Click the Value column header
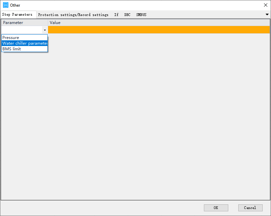Image resolution: width=271 pixels, height=216 pixels. click(x=159, y=23)
